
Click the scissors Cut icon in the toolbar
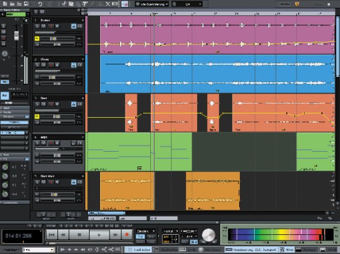pyautogui.click(x=64, y=4)
